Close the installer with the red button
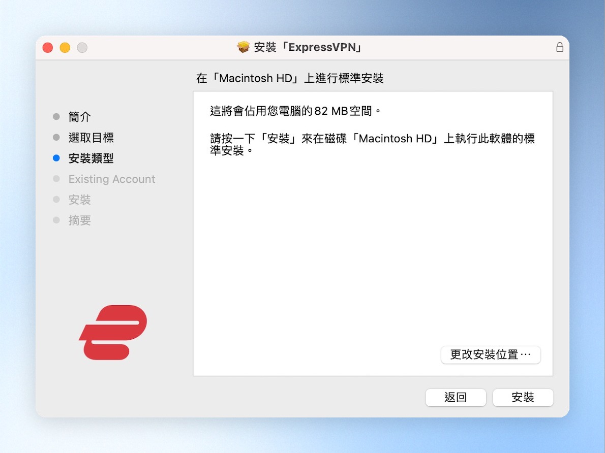The image size is (605, 453). [x=48, y=47]
